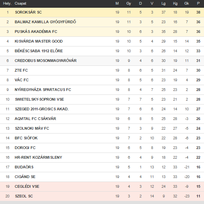This screenshot has width=204, height=204.
Task: Sort by the Gk goal difference header
Action: click(187, 3)
